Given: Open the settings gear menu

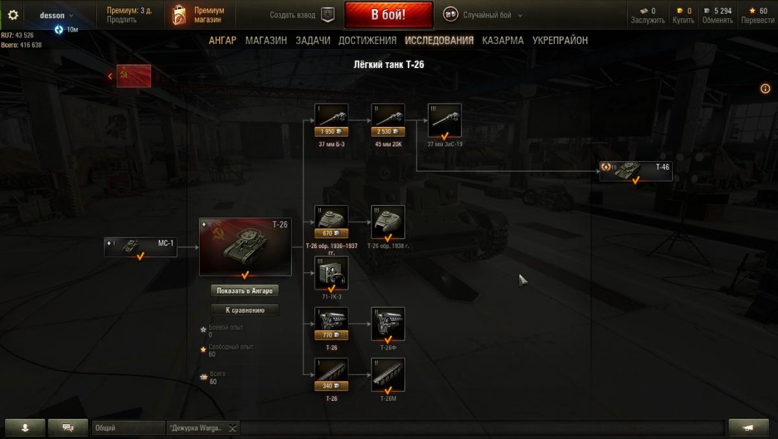Looking at the screenshot, I should [13, 14].
